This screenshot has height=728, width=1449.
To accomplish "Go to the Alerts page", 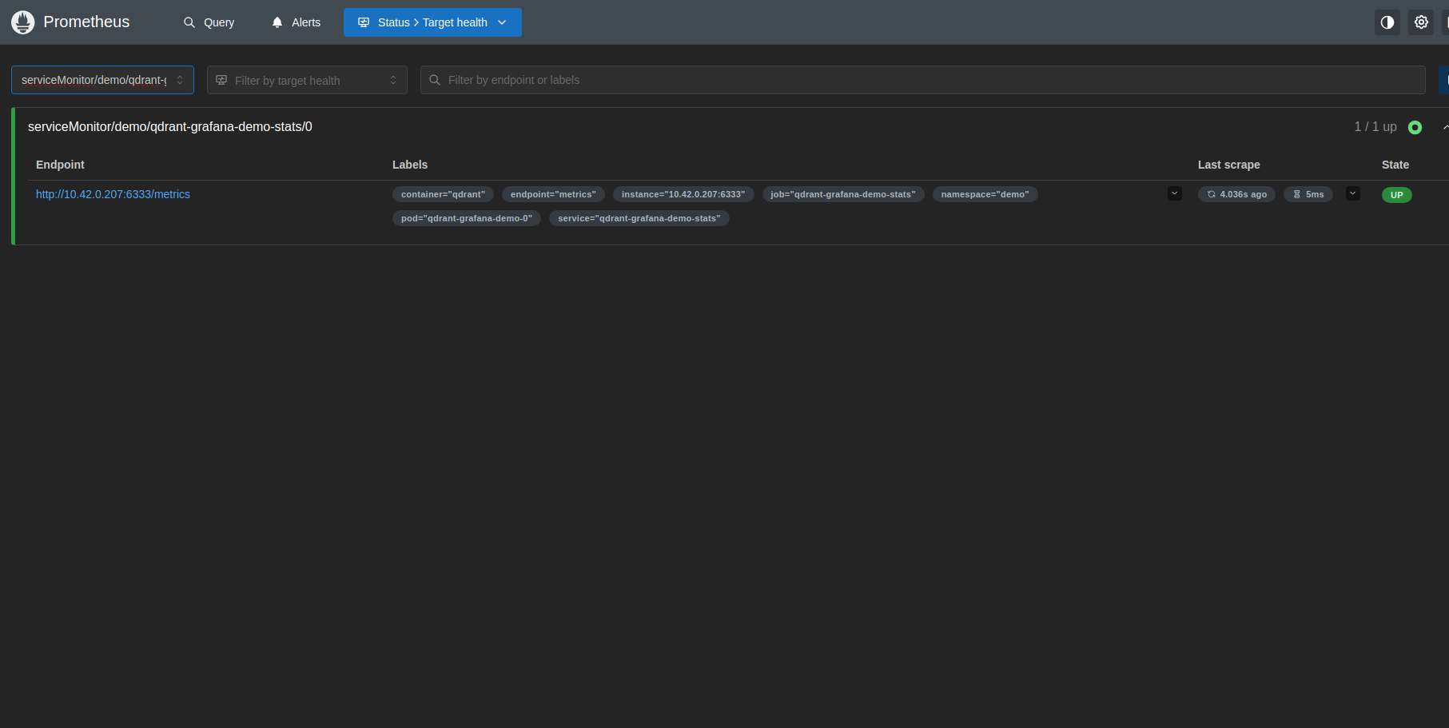I will (x=297, y=22).
